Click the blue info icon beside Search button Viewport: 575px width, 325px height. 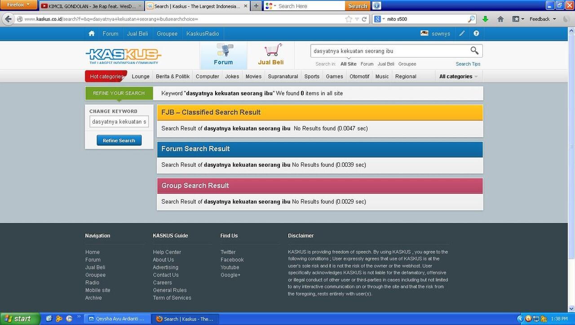coord(377,6)
